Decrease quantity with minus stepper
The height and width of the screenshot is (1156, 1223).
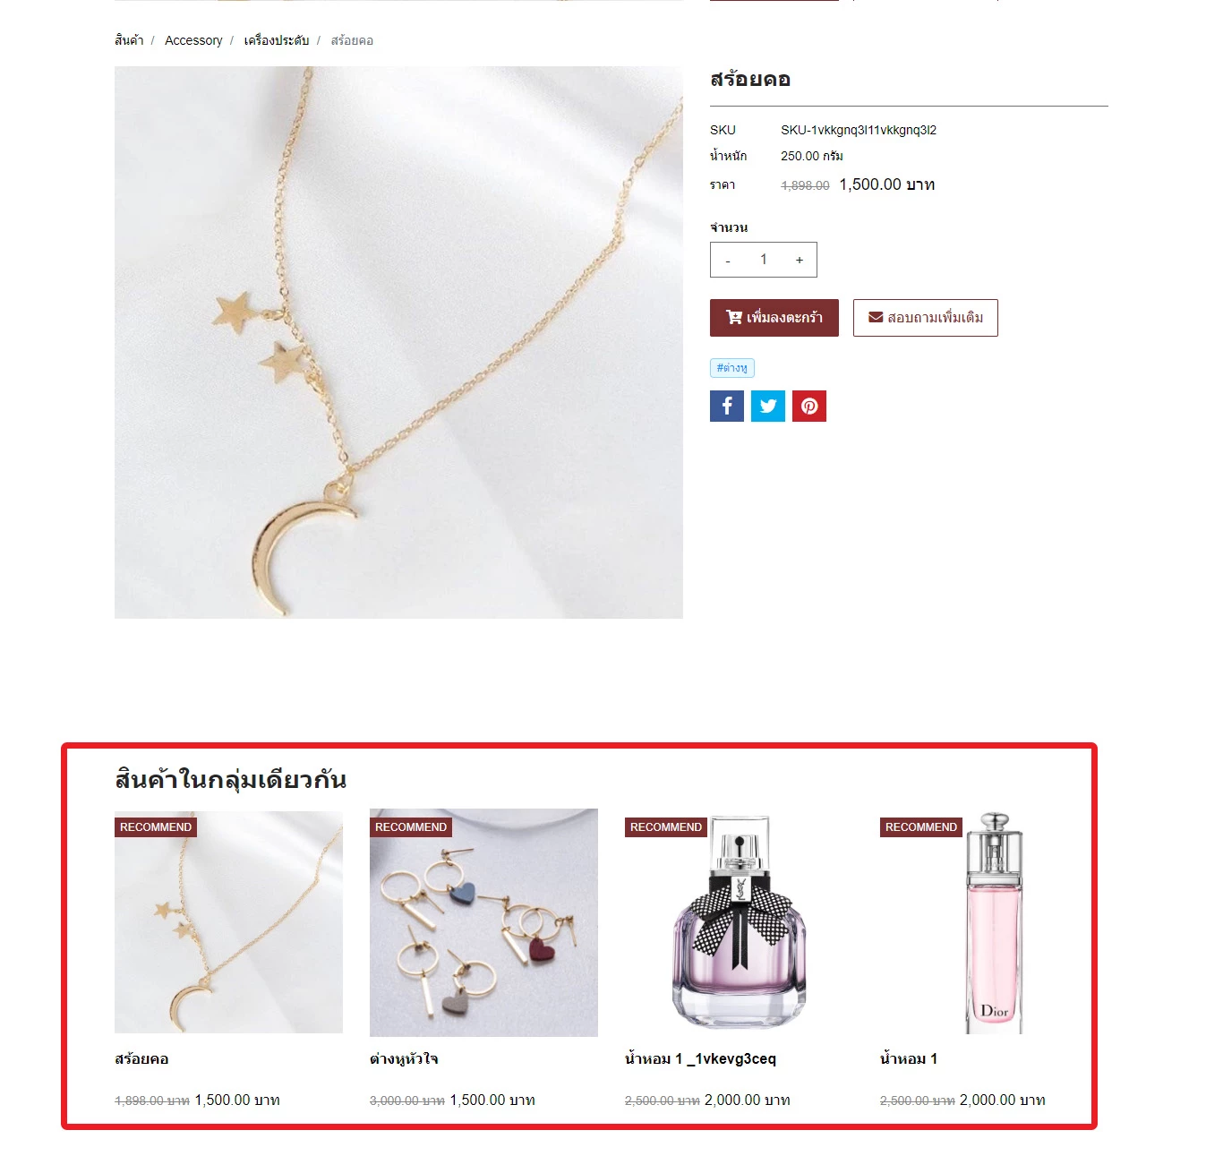[x=728, y=260]
